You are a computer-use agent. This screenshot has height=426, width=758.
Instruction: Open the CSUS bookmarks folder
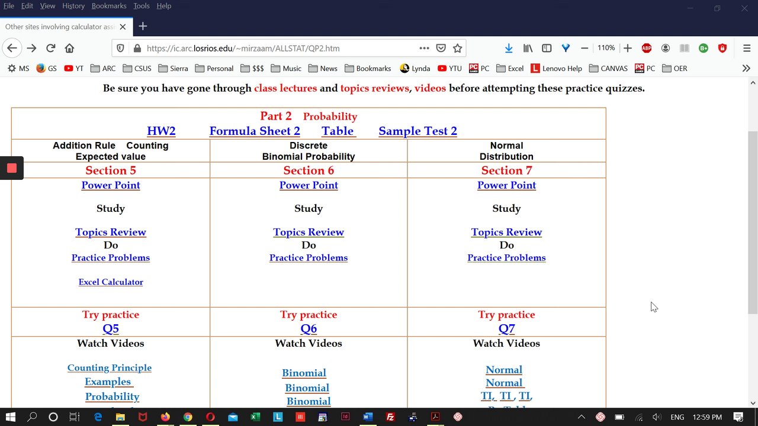click(137, 68)
